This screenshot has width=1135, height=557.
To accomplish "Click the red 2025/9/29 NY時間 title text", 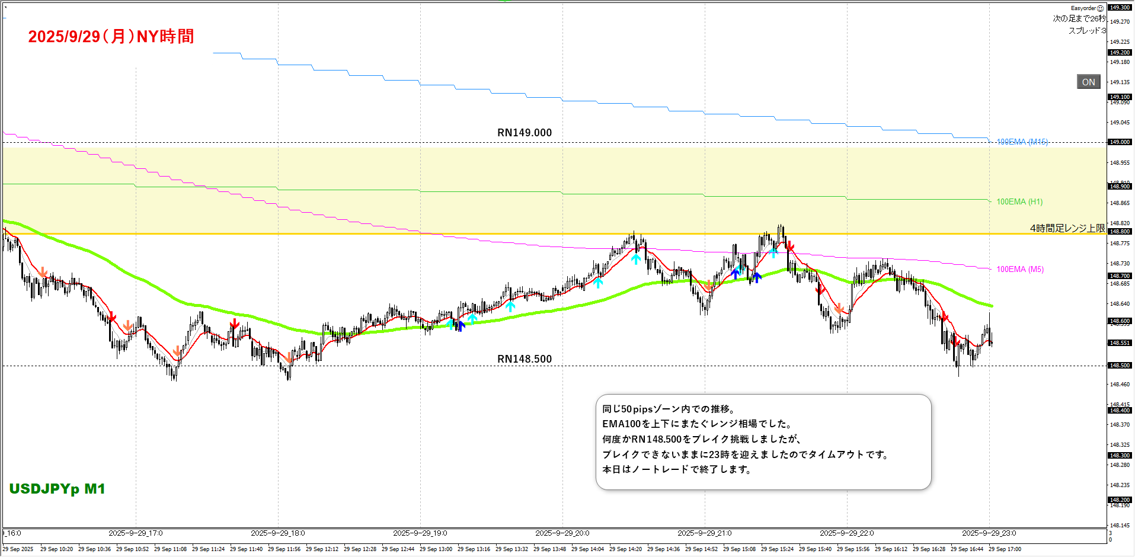I will [111, 37].
